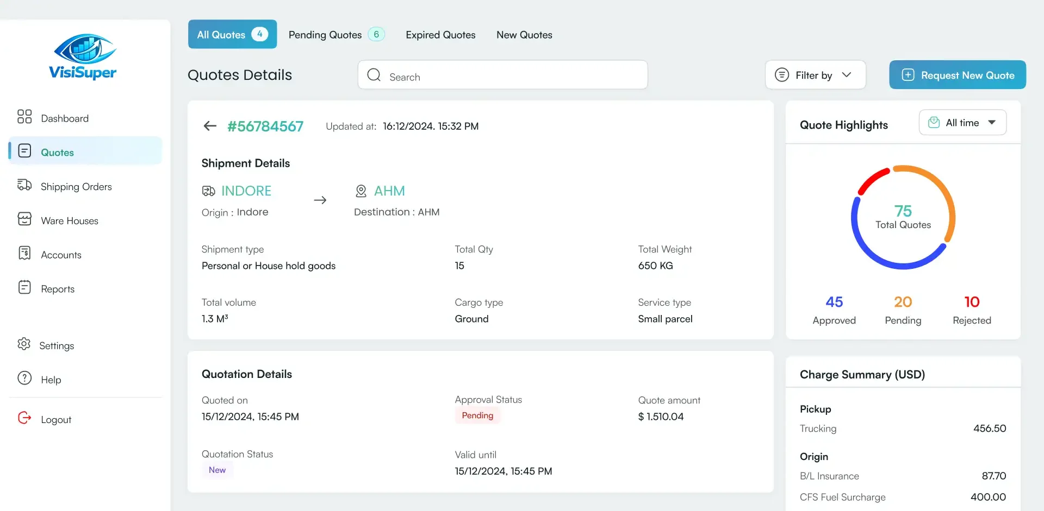Click Logout text in the sidebar
The image size is (1044, 511).
click(56, 419)
